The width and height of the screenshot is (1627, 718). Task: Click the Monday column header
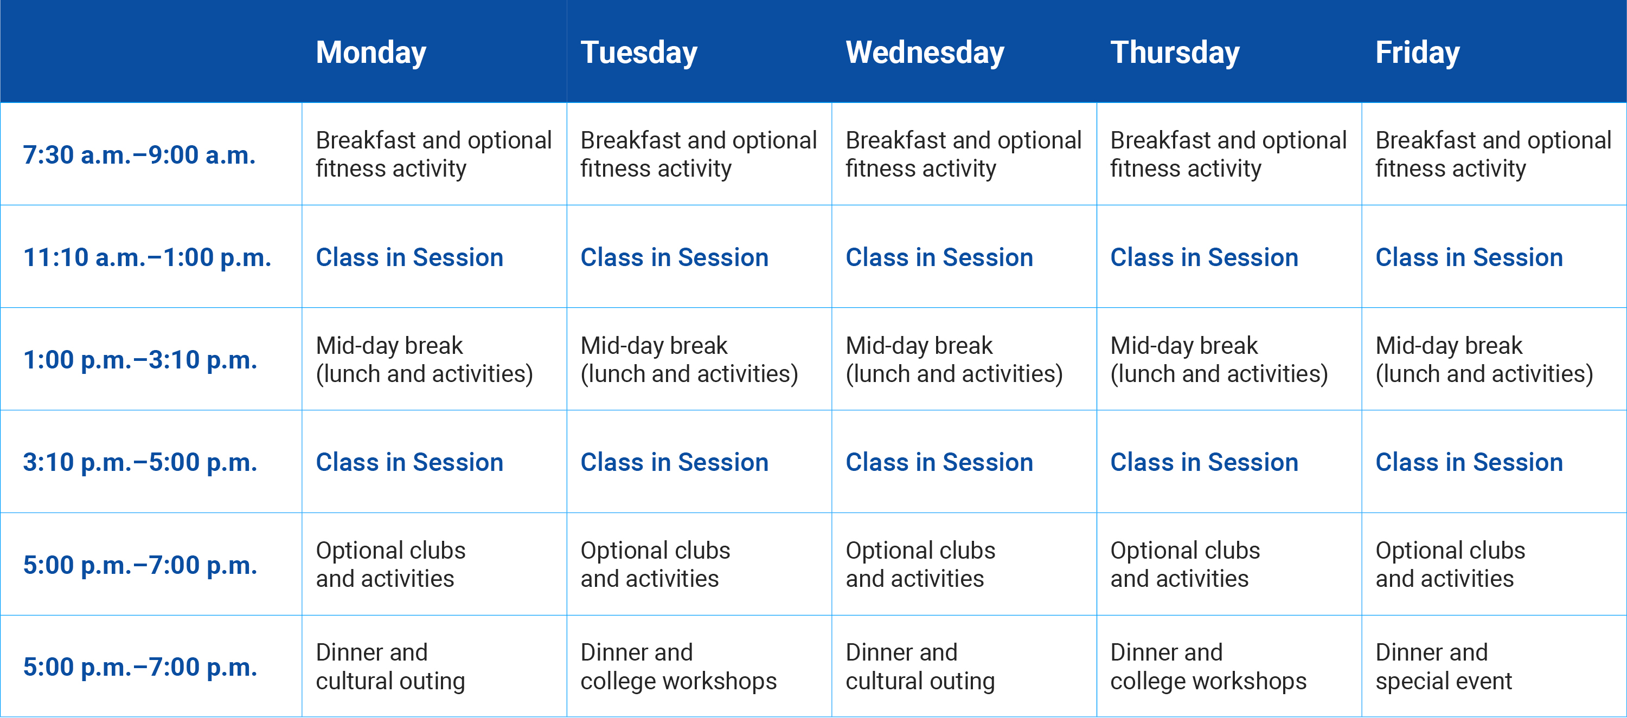click(x=371, y=53)
